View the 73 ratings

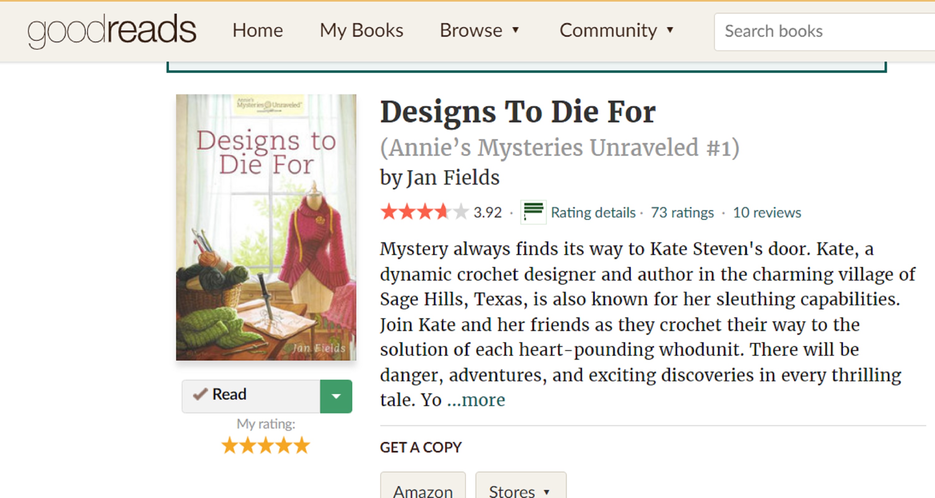(x=682, y=212)
